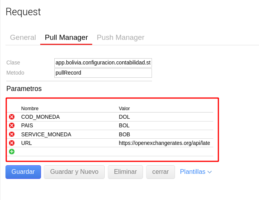The width and height of the screenshot is (259, 200).
Task: Edit the Clase input field
Action: tap(103, 62)
